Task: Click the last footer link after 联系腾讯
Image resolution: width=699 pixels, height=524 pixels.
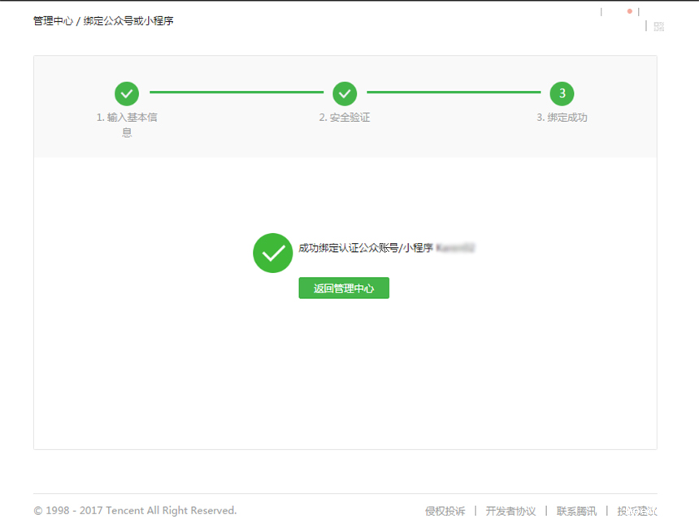Action: 636,511
